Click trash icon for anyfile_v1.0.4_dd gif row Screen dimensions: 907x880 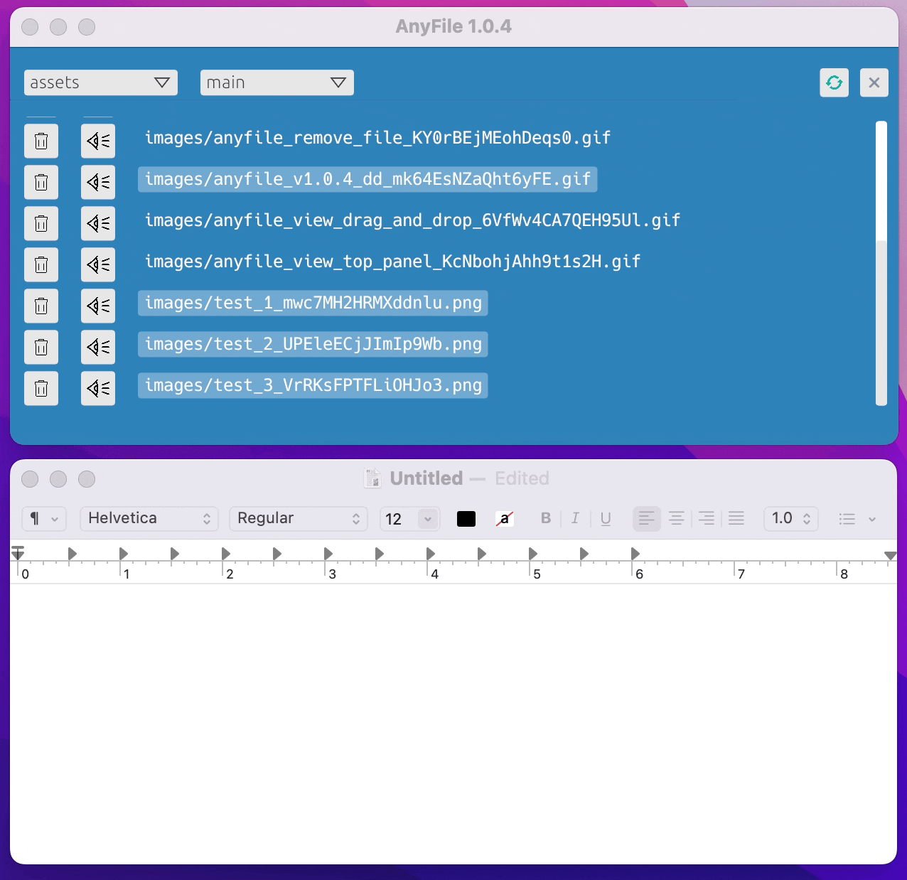(41, 182)
